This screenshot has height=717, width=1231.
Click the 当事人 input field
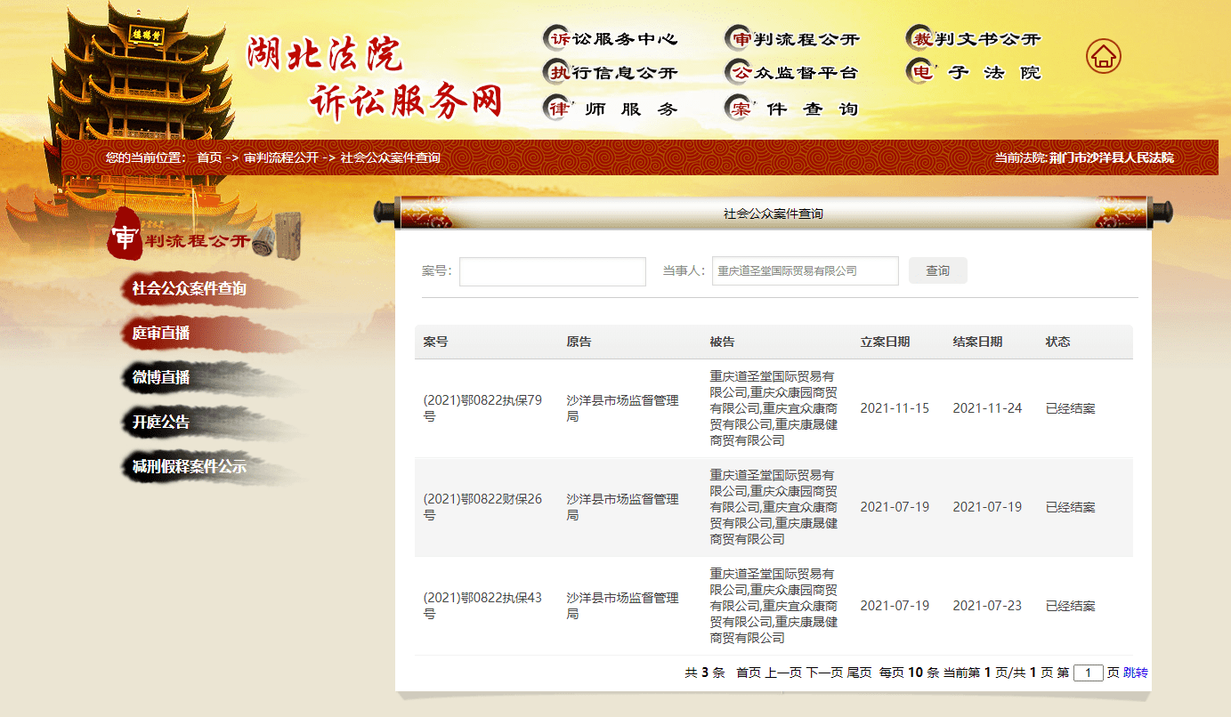[805, 271]
